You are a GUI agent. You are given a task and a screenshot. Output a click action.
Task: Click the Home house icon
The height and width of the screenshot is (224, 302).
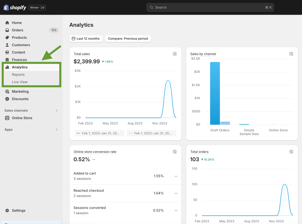click(7, 23)
